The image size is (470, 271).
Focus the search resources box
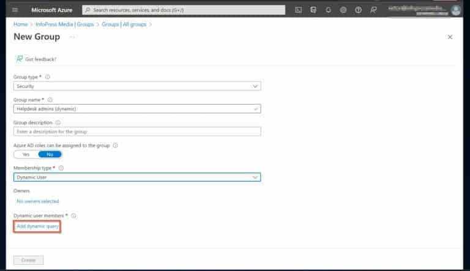point(184,10)
